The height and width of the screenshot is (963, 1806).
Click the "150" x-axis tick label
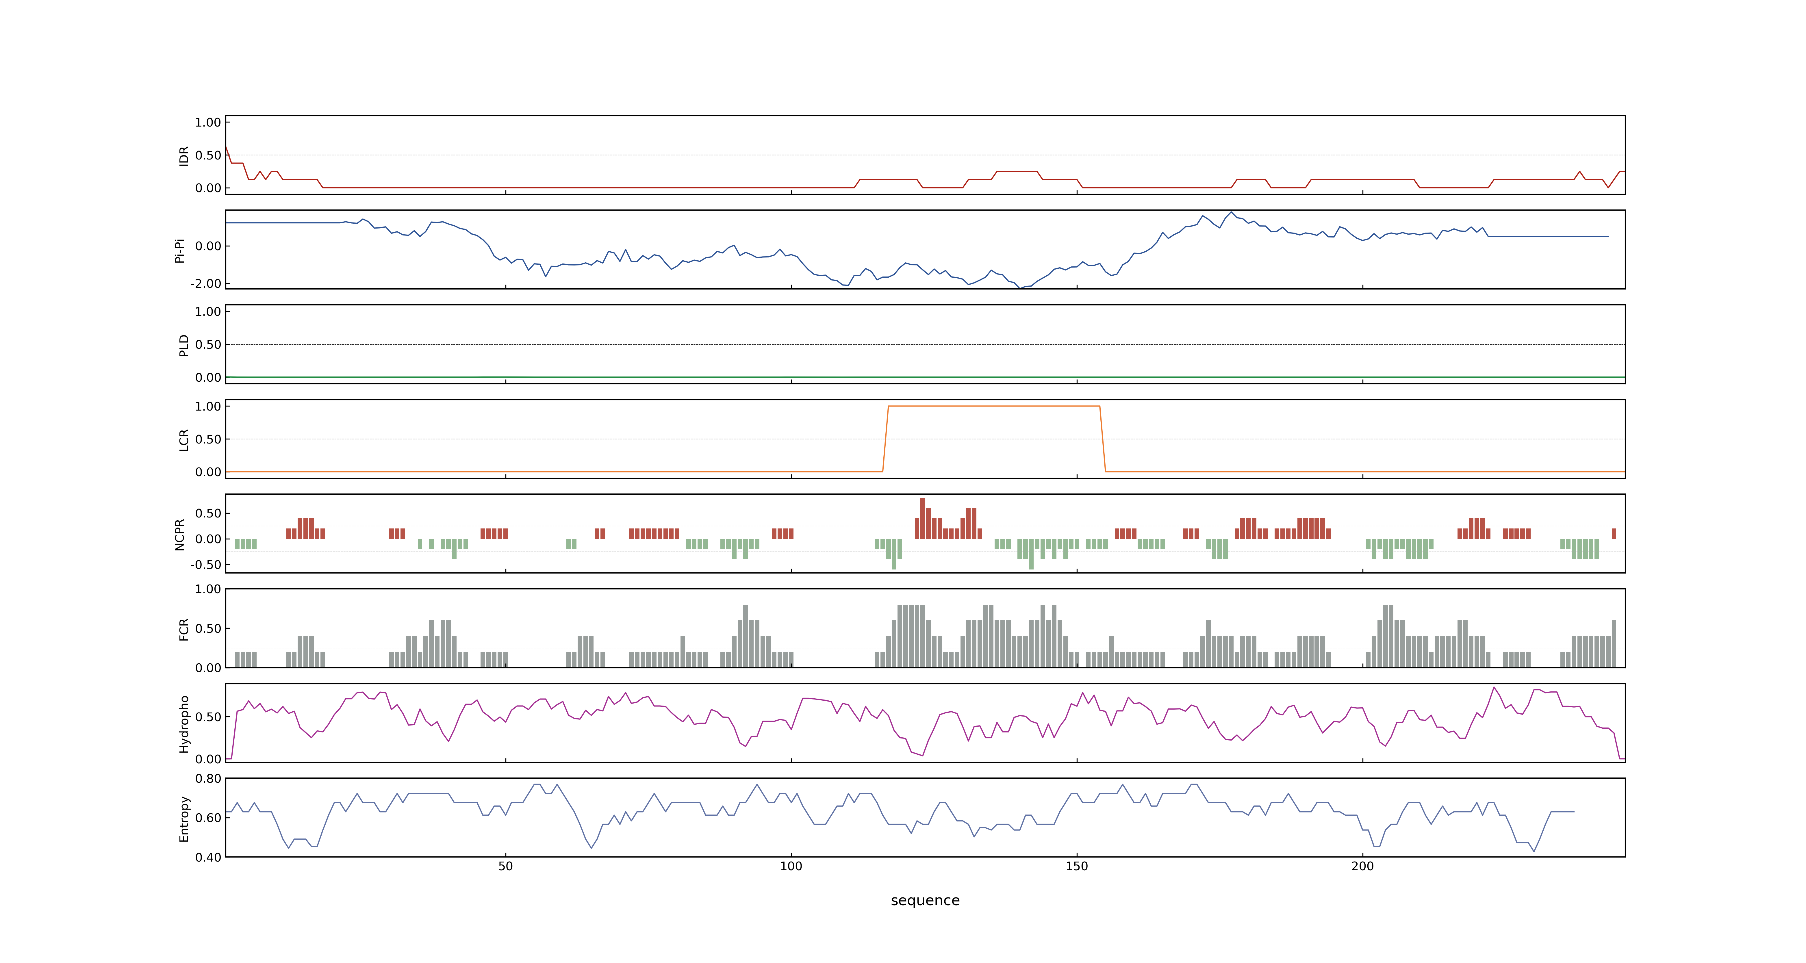point(1077,866)
